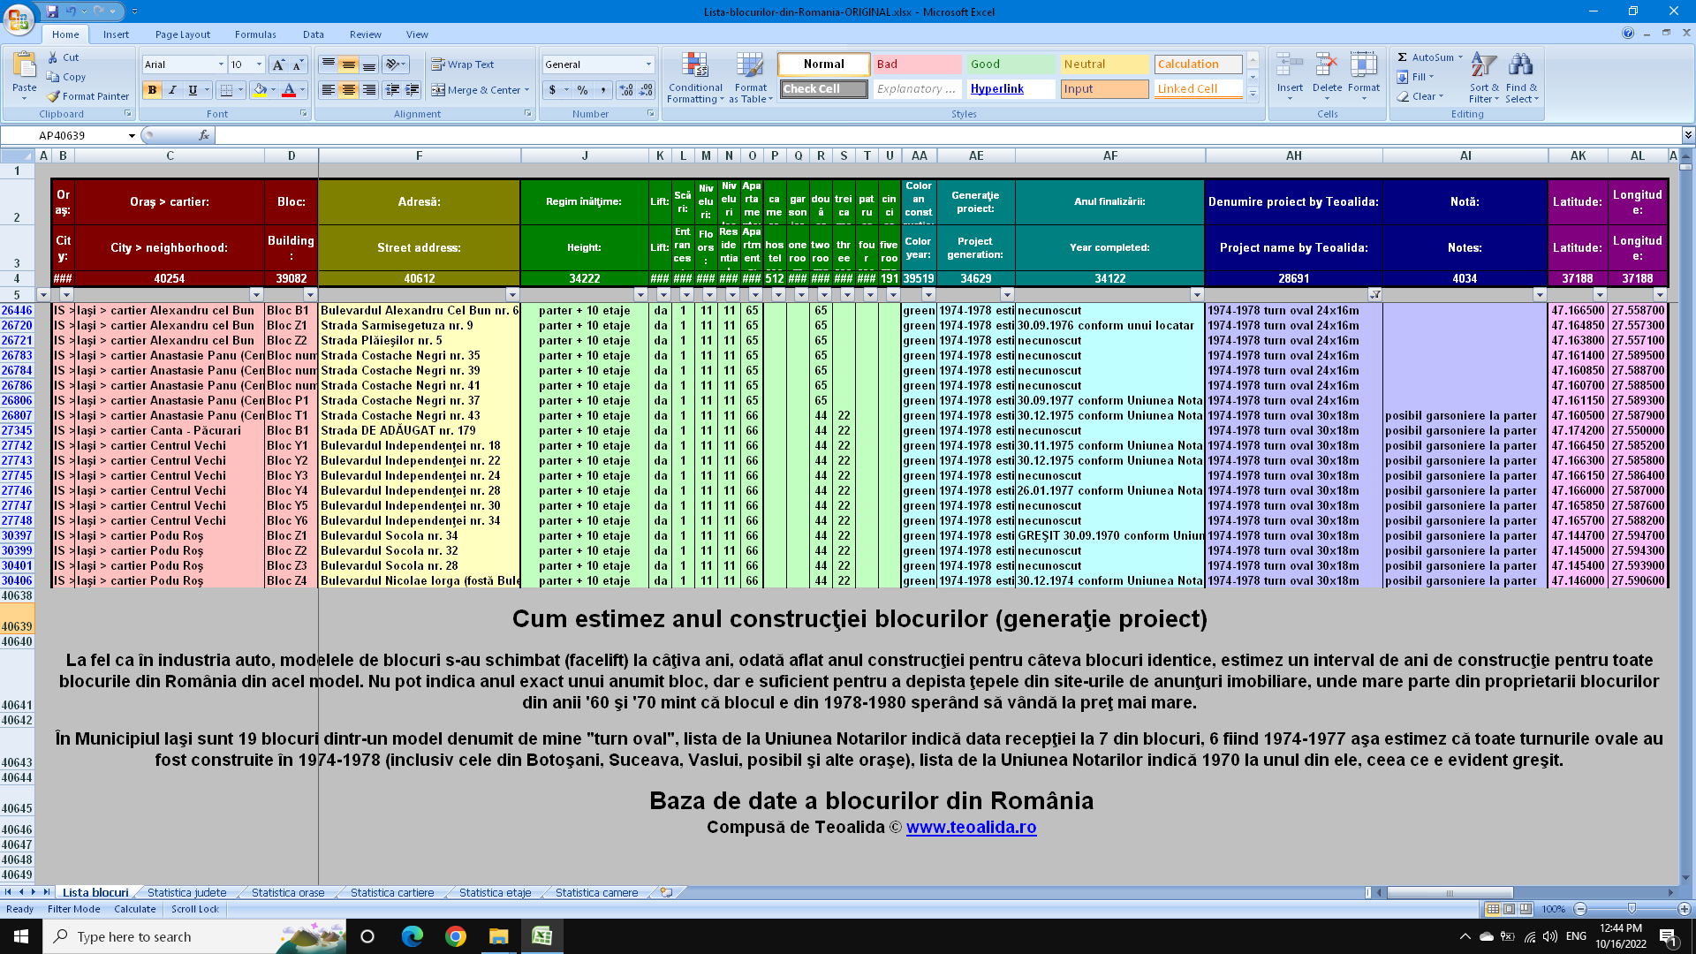This screenshot has height=954, width=1696.
Task: Click the Format Painter brush
Action: (53, 96)
